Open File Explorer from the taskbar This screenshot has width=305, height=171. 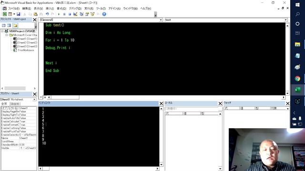tap(297, 44)
